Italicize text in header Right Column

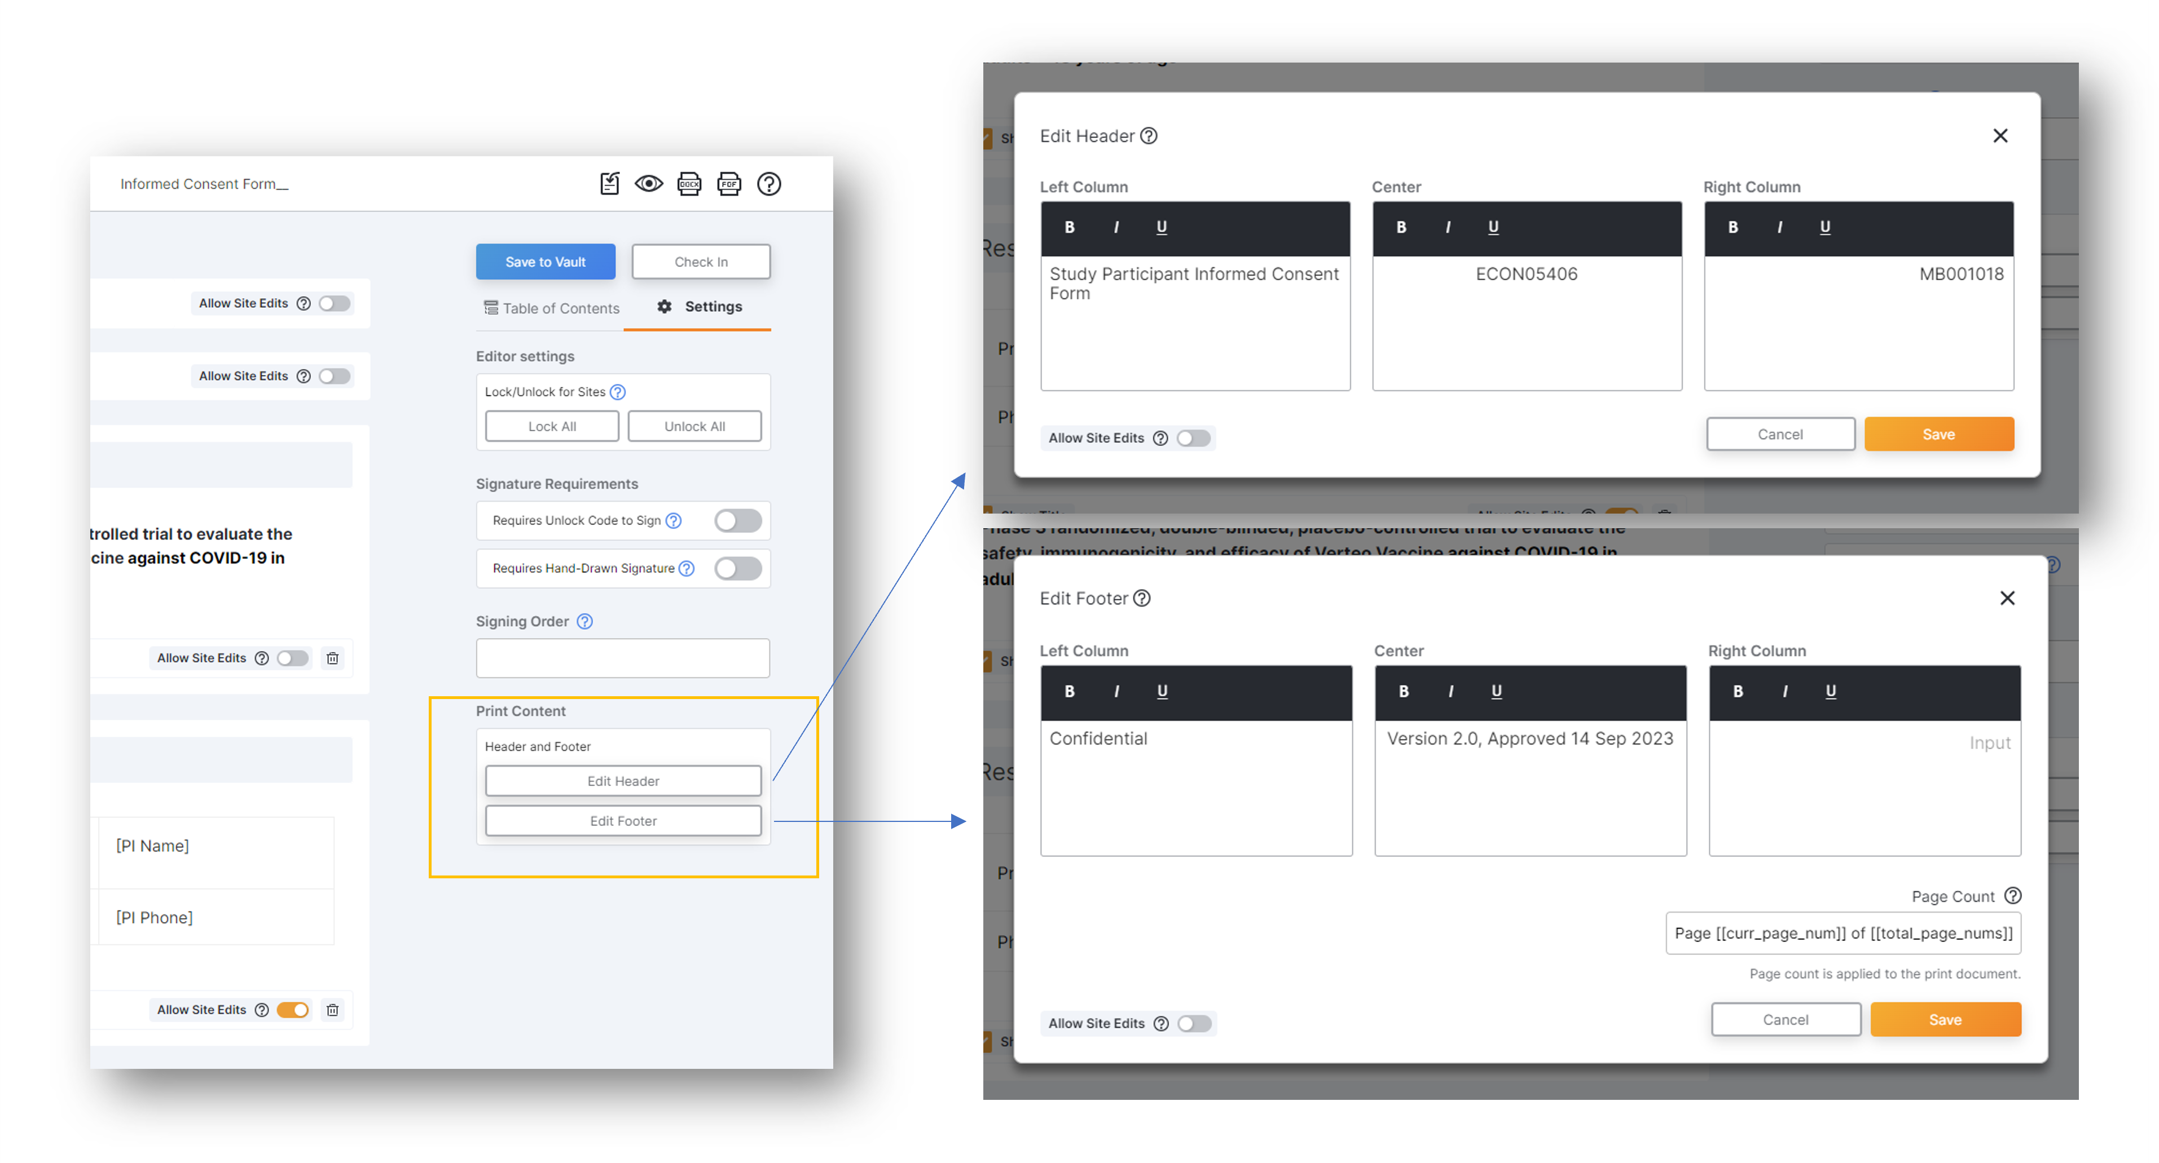1779,227
